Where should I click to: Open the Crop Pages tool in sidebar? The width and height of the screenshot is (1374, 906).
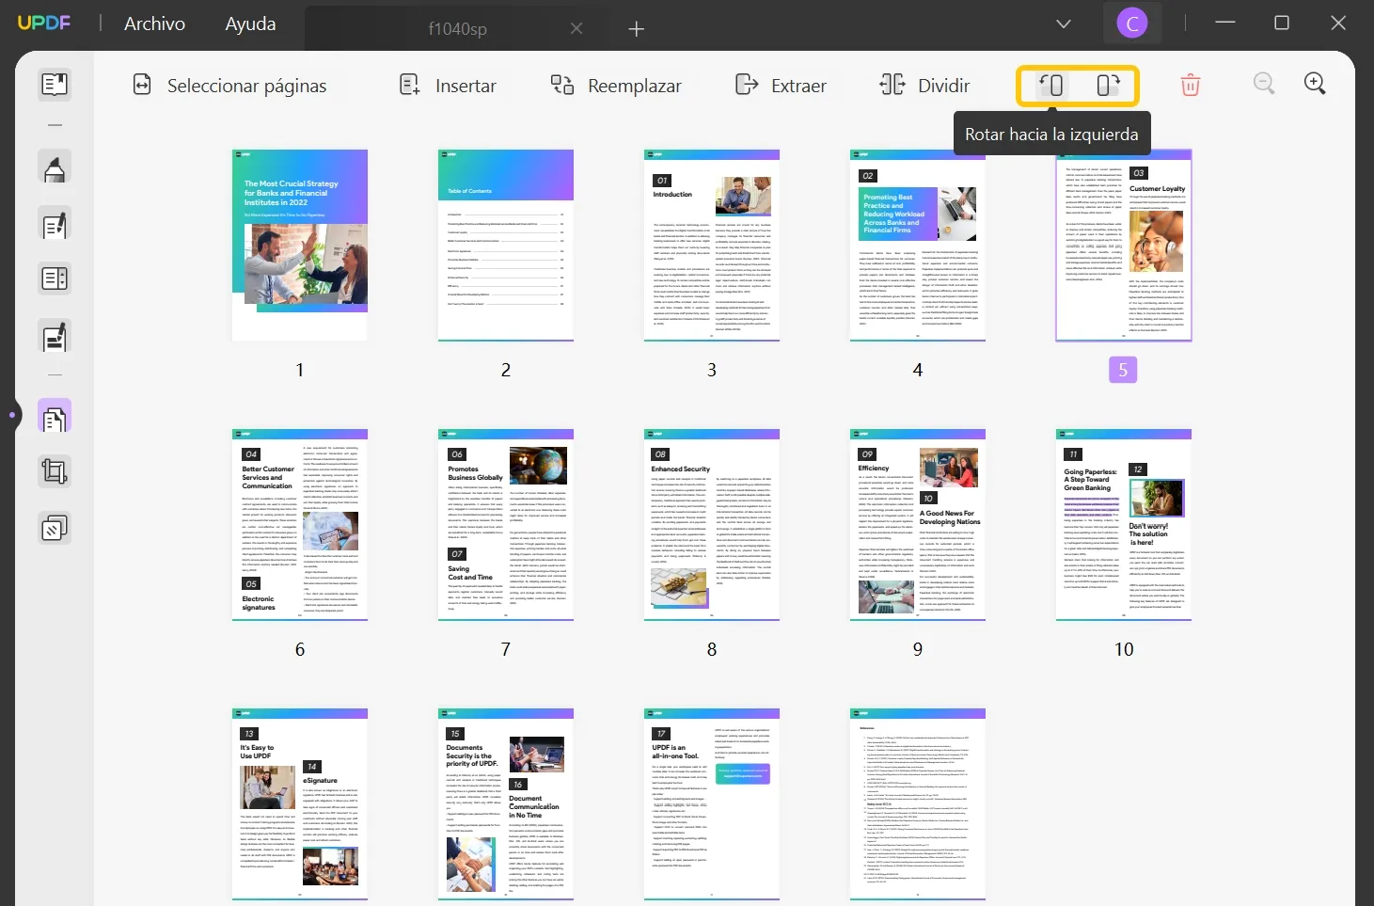[x=55, y=471]
